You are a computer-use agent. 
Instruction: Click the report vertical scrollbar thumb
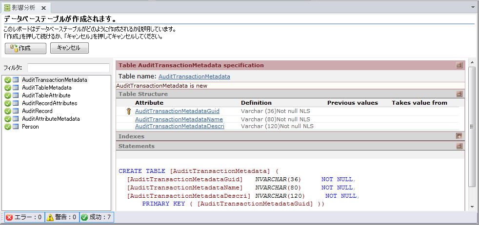point(472,128)
